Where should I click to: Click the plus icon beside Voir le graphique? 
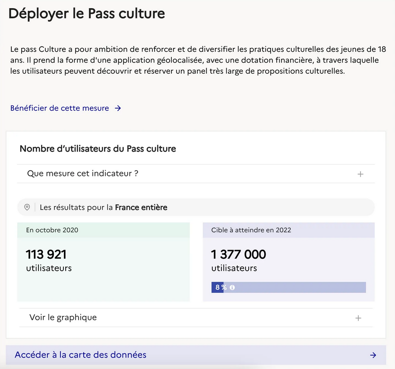point(358,318)
